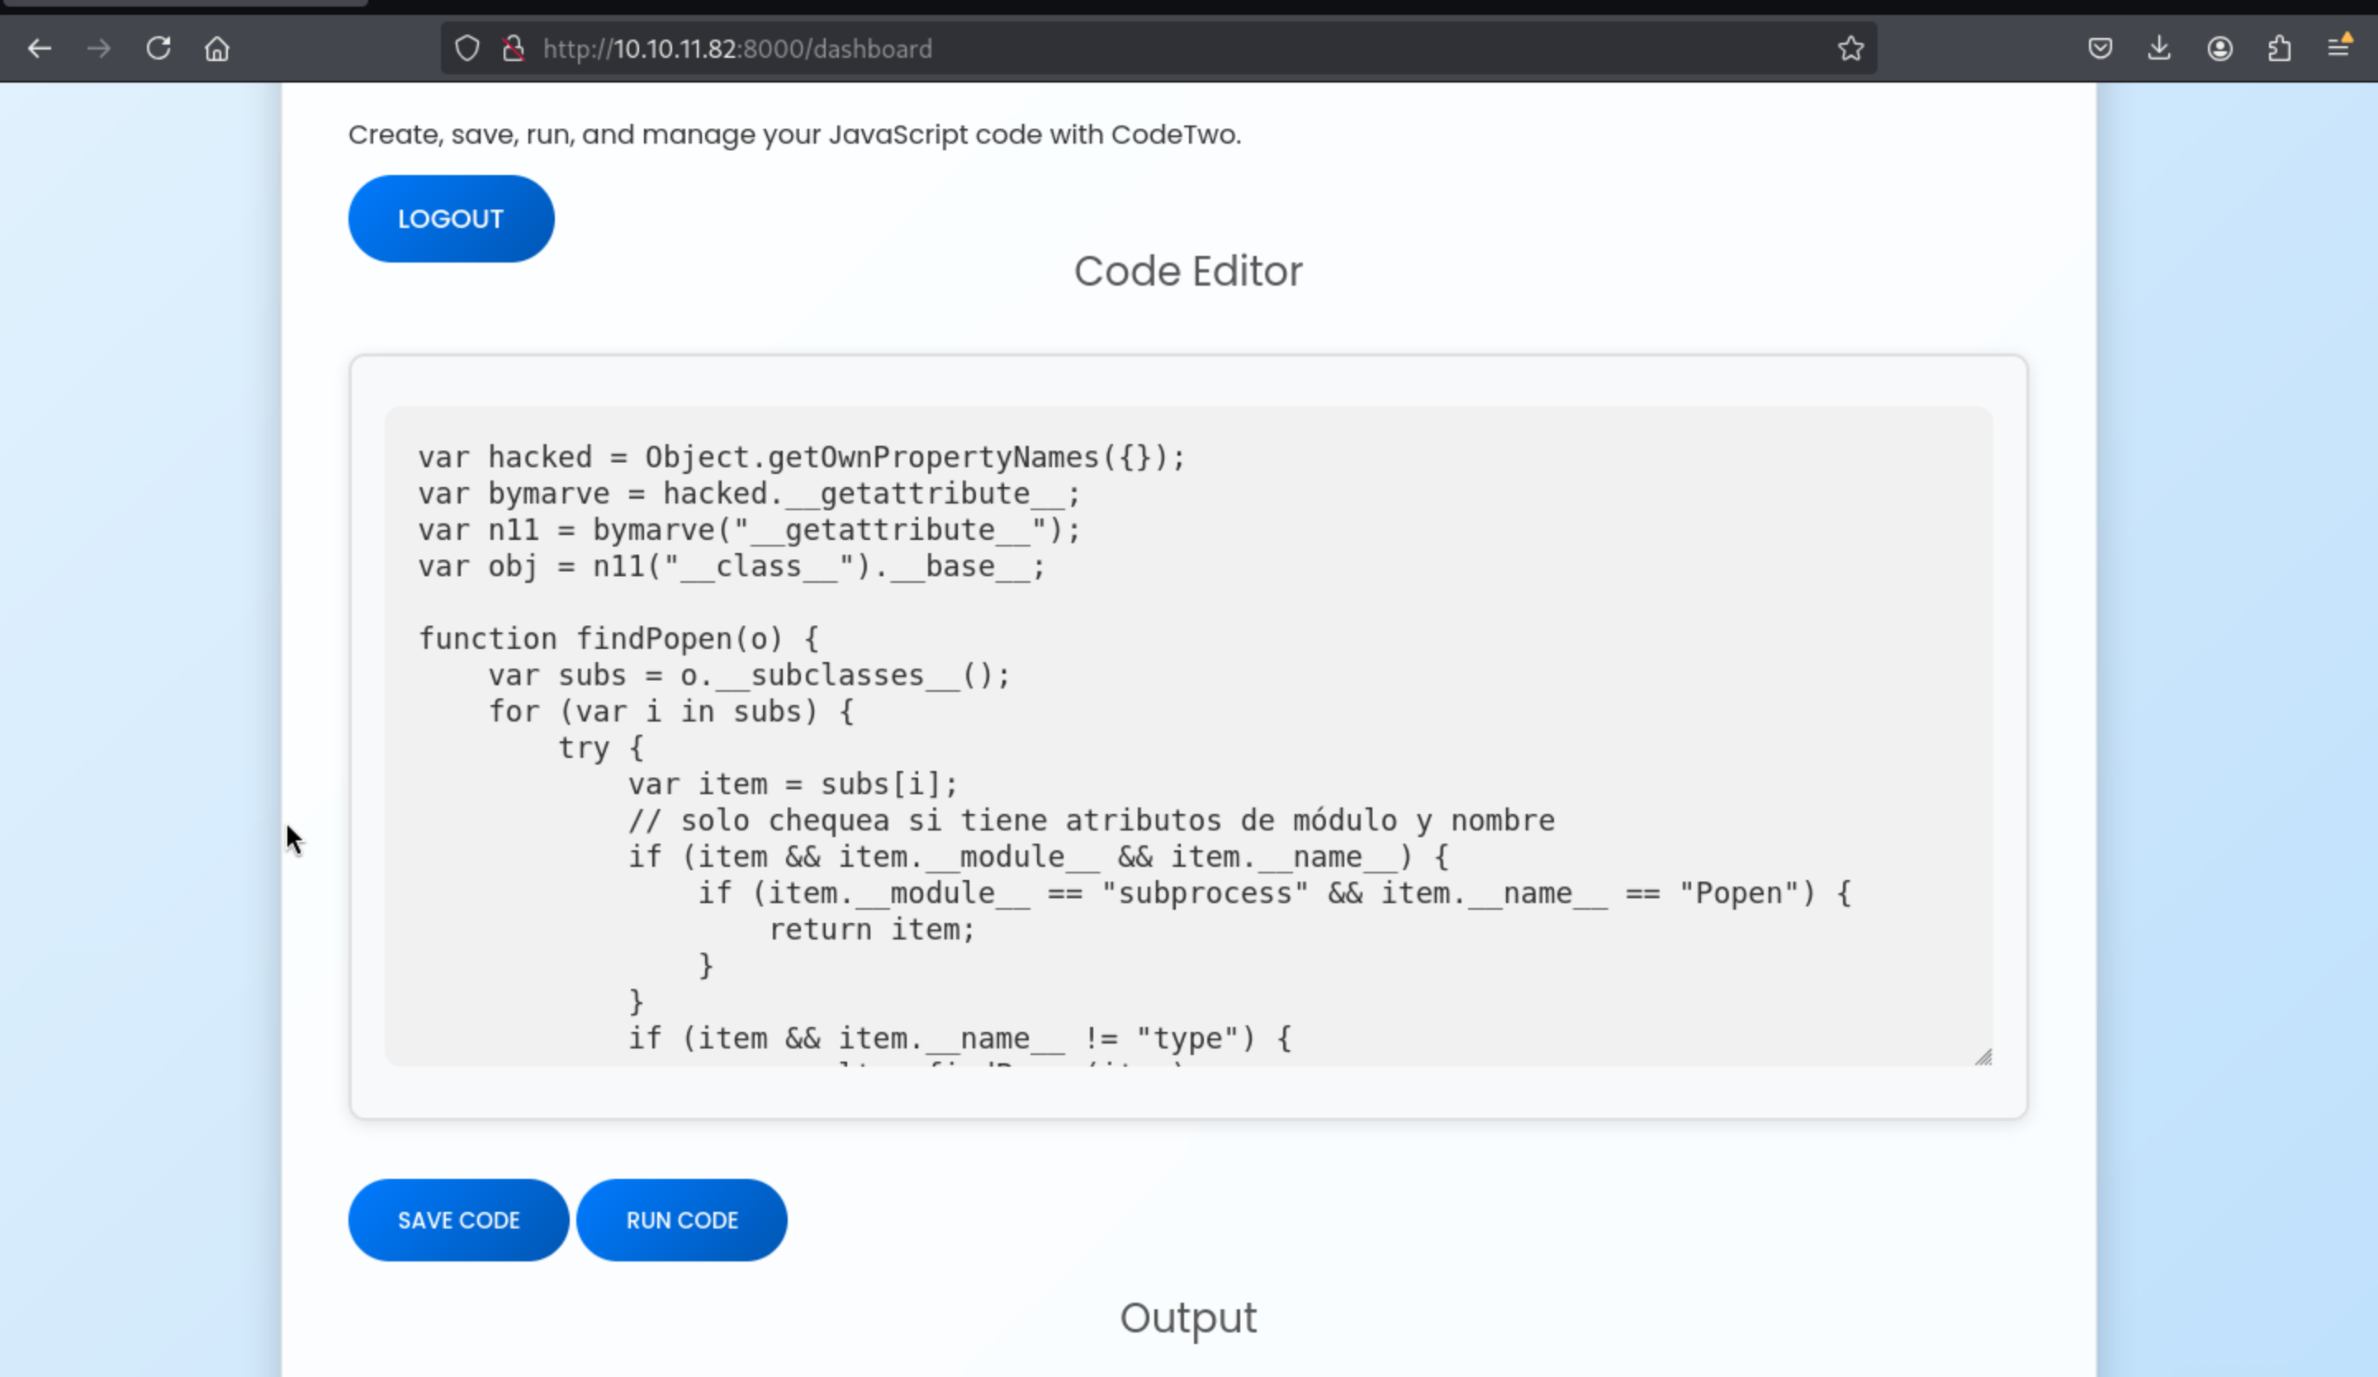Open the extensions puzzle icon
This screenshot has width=2378, height=1377.
tap(2279, 48)
